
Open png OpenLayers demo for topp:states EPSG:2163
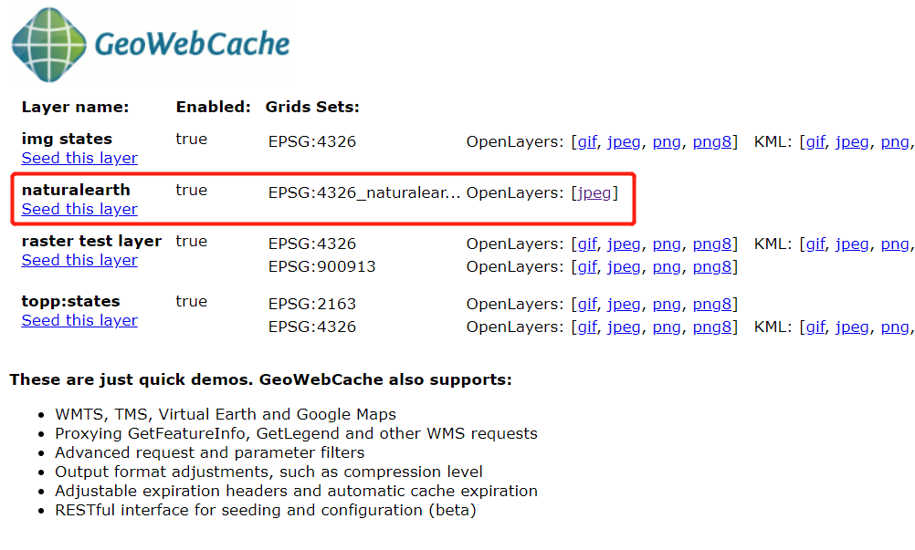(x=667, y=304)
